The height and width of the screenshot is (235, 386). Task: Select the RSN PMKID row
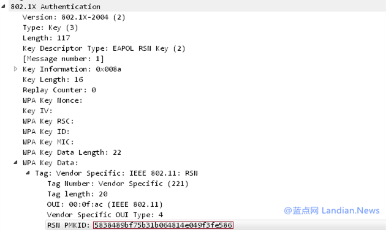coord(216,225)
